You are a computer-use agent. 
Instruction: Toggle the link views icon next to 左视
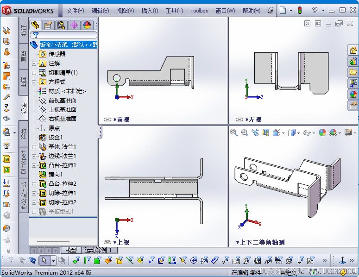pos(239,120)
